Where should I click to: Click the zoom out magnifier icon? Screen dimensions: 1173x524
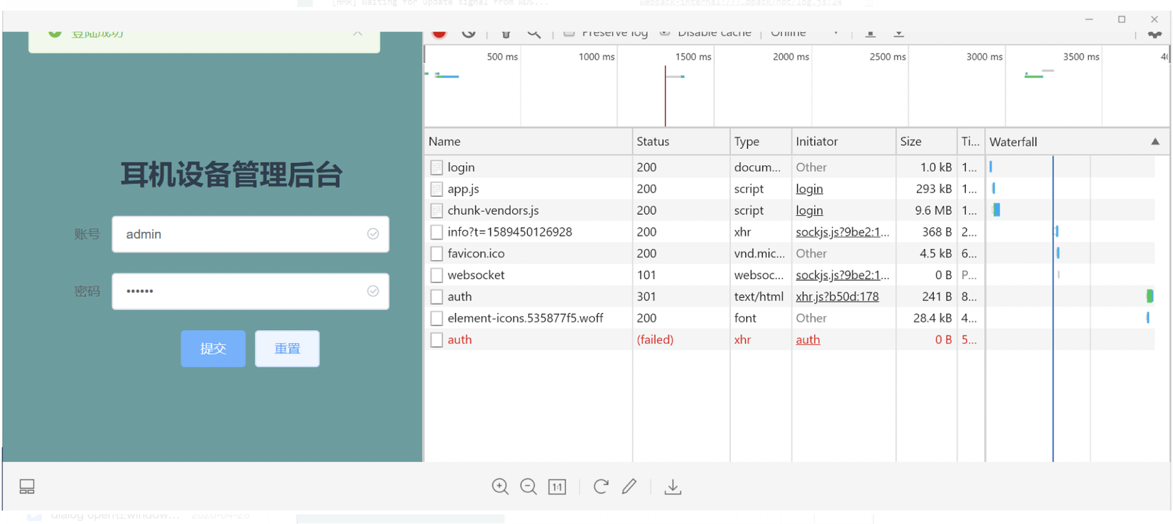click(x=528, y=486)
